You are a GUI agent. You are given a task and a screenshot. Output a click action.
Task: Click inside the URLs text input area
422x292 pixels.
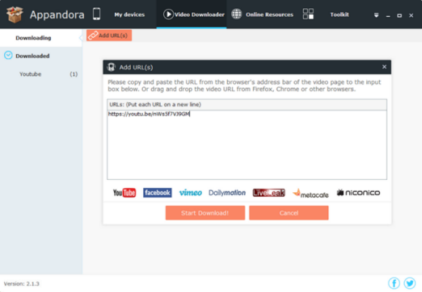247,145
